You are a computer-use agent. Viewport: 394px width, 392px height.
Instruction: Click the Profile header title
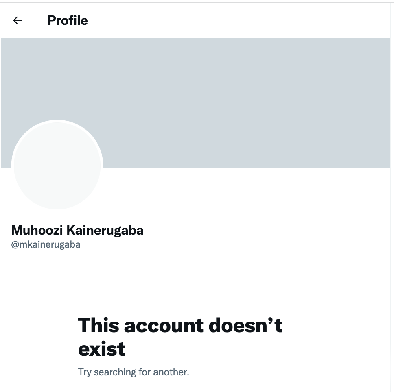68,20
